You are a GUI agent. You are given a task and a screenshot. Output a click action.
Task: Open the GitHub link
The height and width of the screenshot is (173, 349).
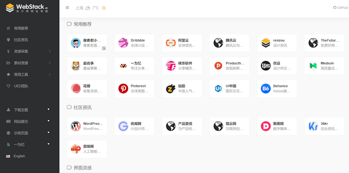[341, 8]
